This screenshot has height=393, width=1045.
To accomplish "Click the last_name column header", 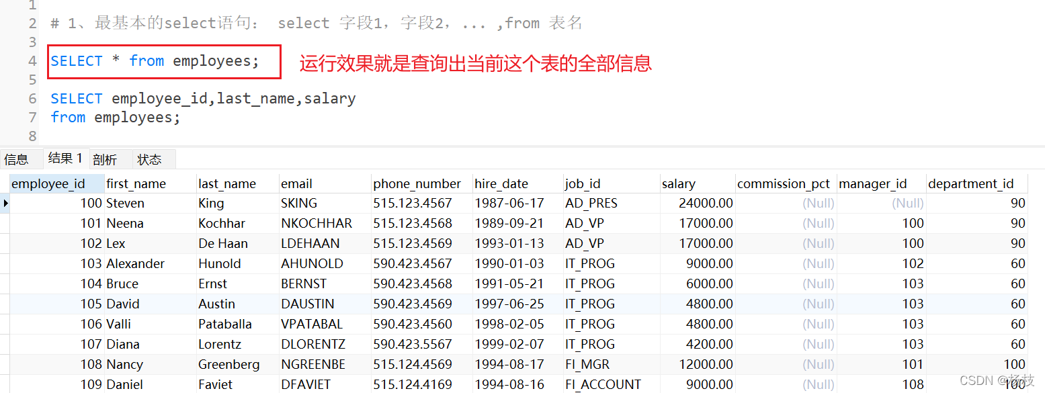I will pyautogui.click(x=238, y=183).
